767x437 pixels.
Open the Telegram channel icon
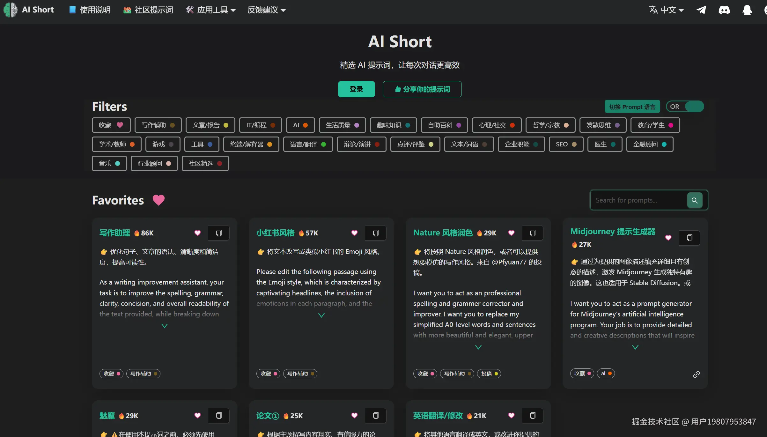(701, 10)
